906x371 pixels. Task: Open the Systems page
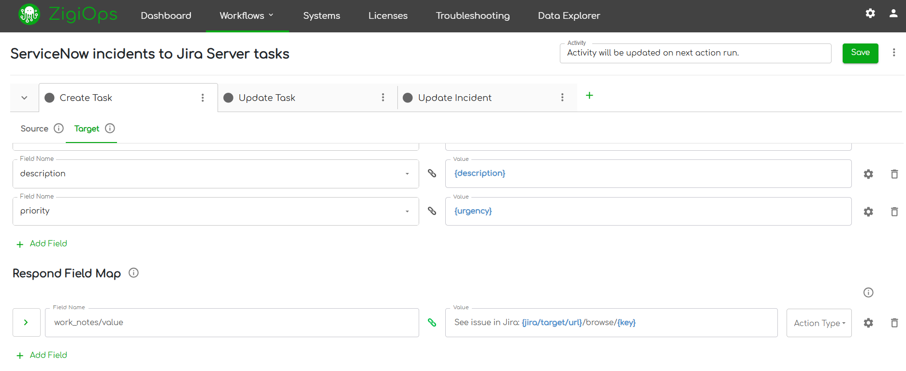[x=321, y=15]
